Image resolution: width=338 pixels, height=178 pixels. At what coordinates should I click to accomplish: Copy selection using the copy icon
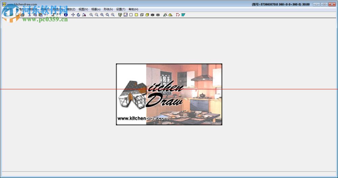click(35, 15)
